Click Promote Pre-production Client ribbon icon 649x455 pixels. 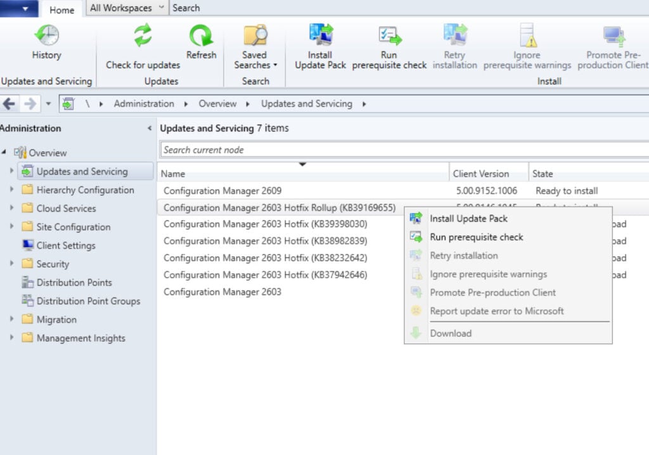point(614,36)
